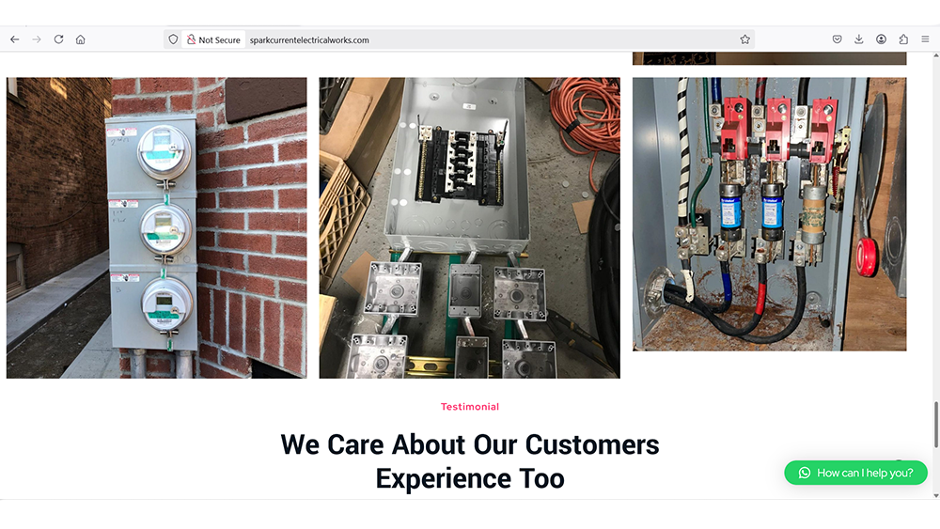Open the electric meters photo on brick wall
This screenshot has height=529, width=940.
tap(156, 227)
